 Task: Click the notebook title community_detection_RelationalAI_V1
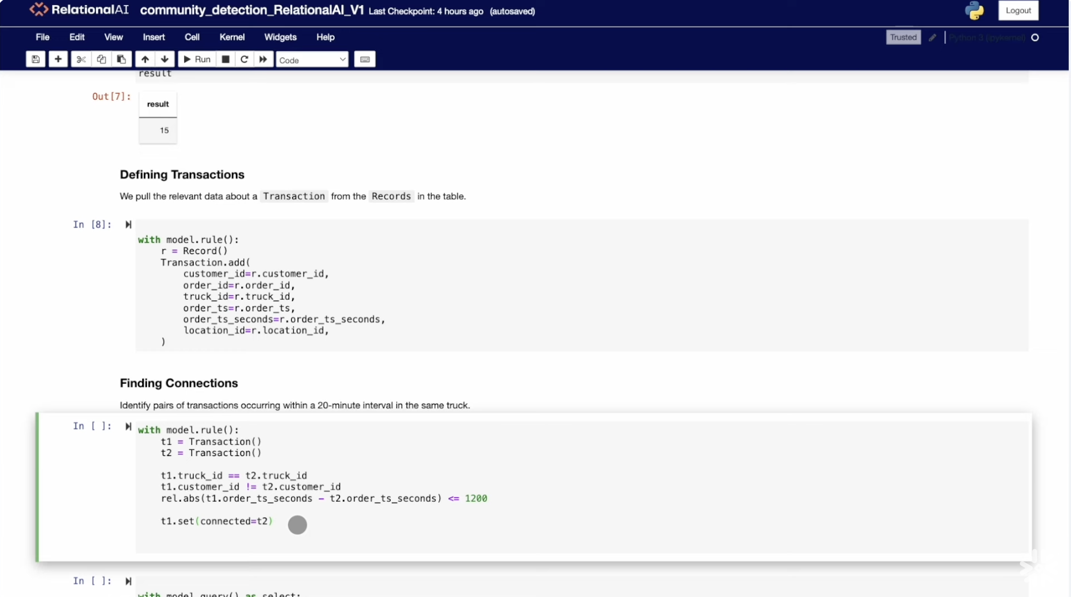point(251,11)
